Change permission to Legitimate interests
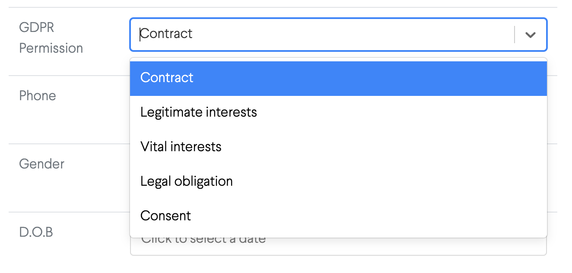 point(338,113)
